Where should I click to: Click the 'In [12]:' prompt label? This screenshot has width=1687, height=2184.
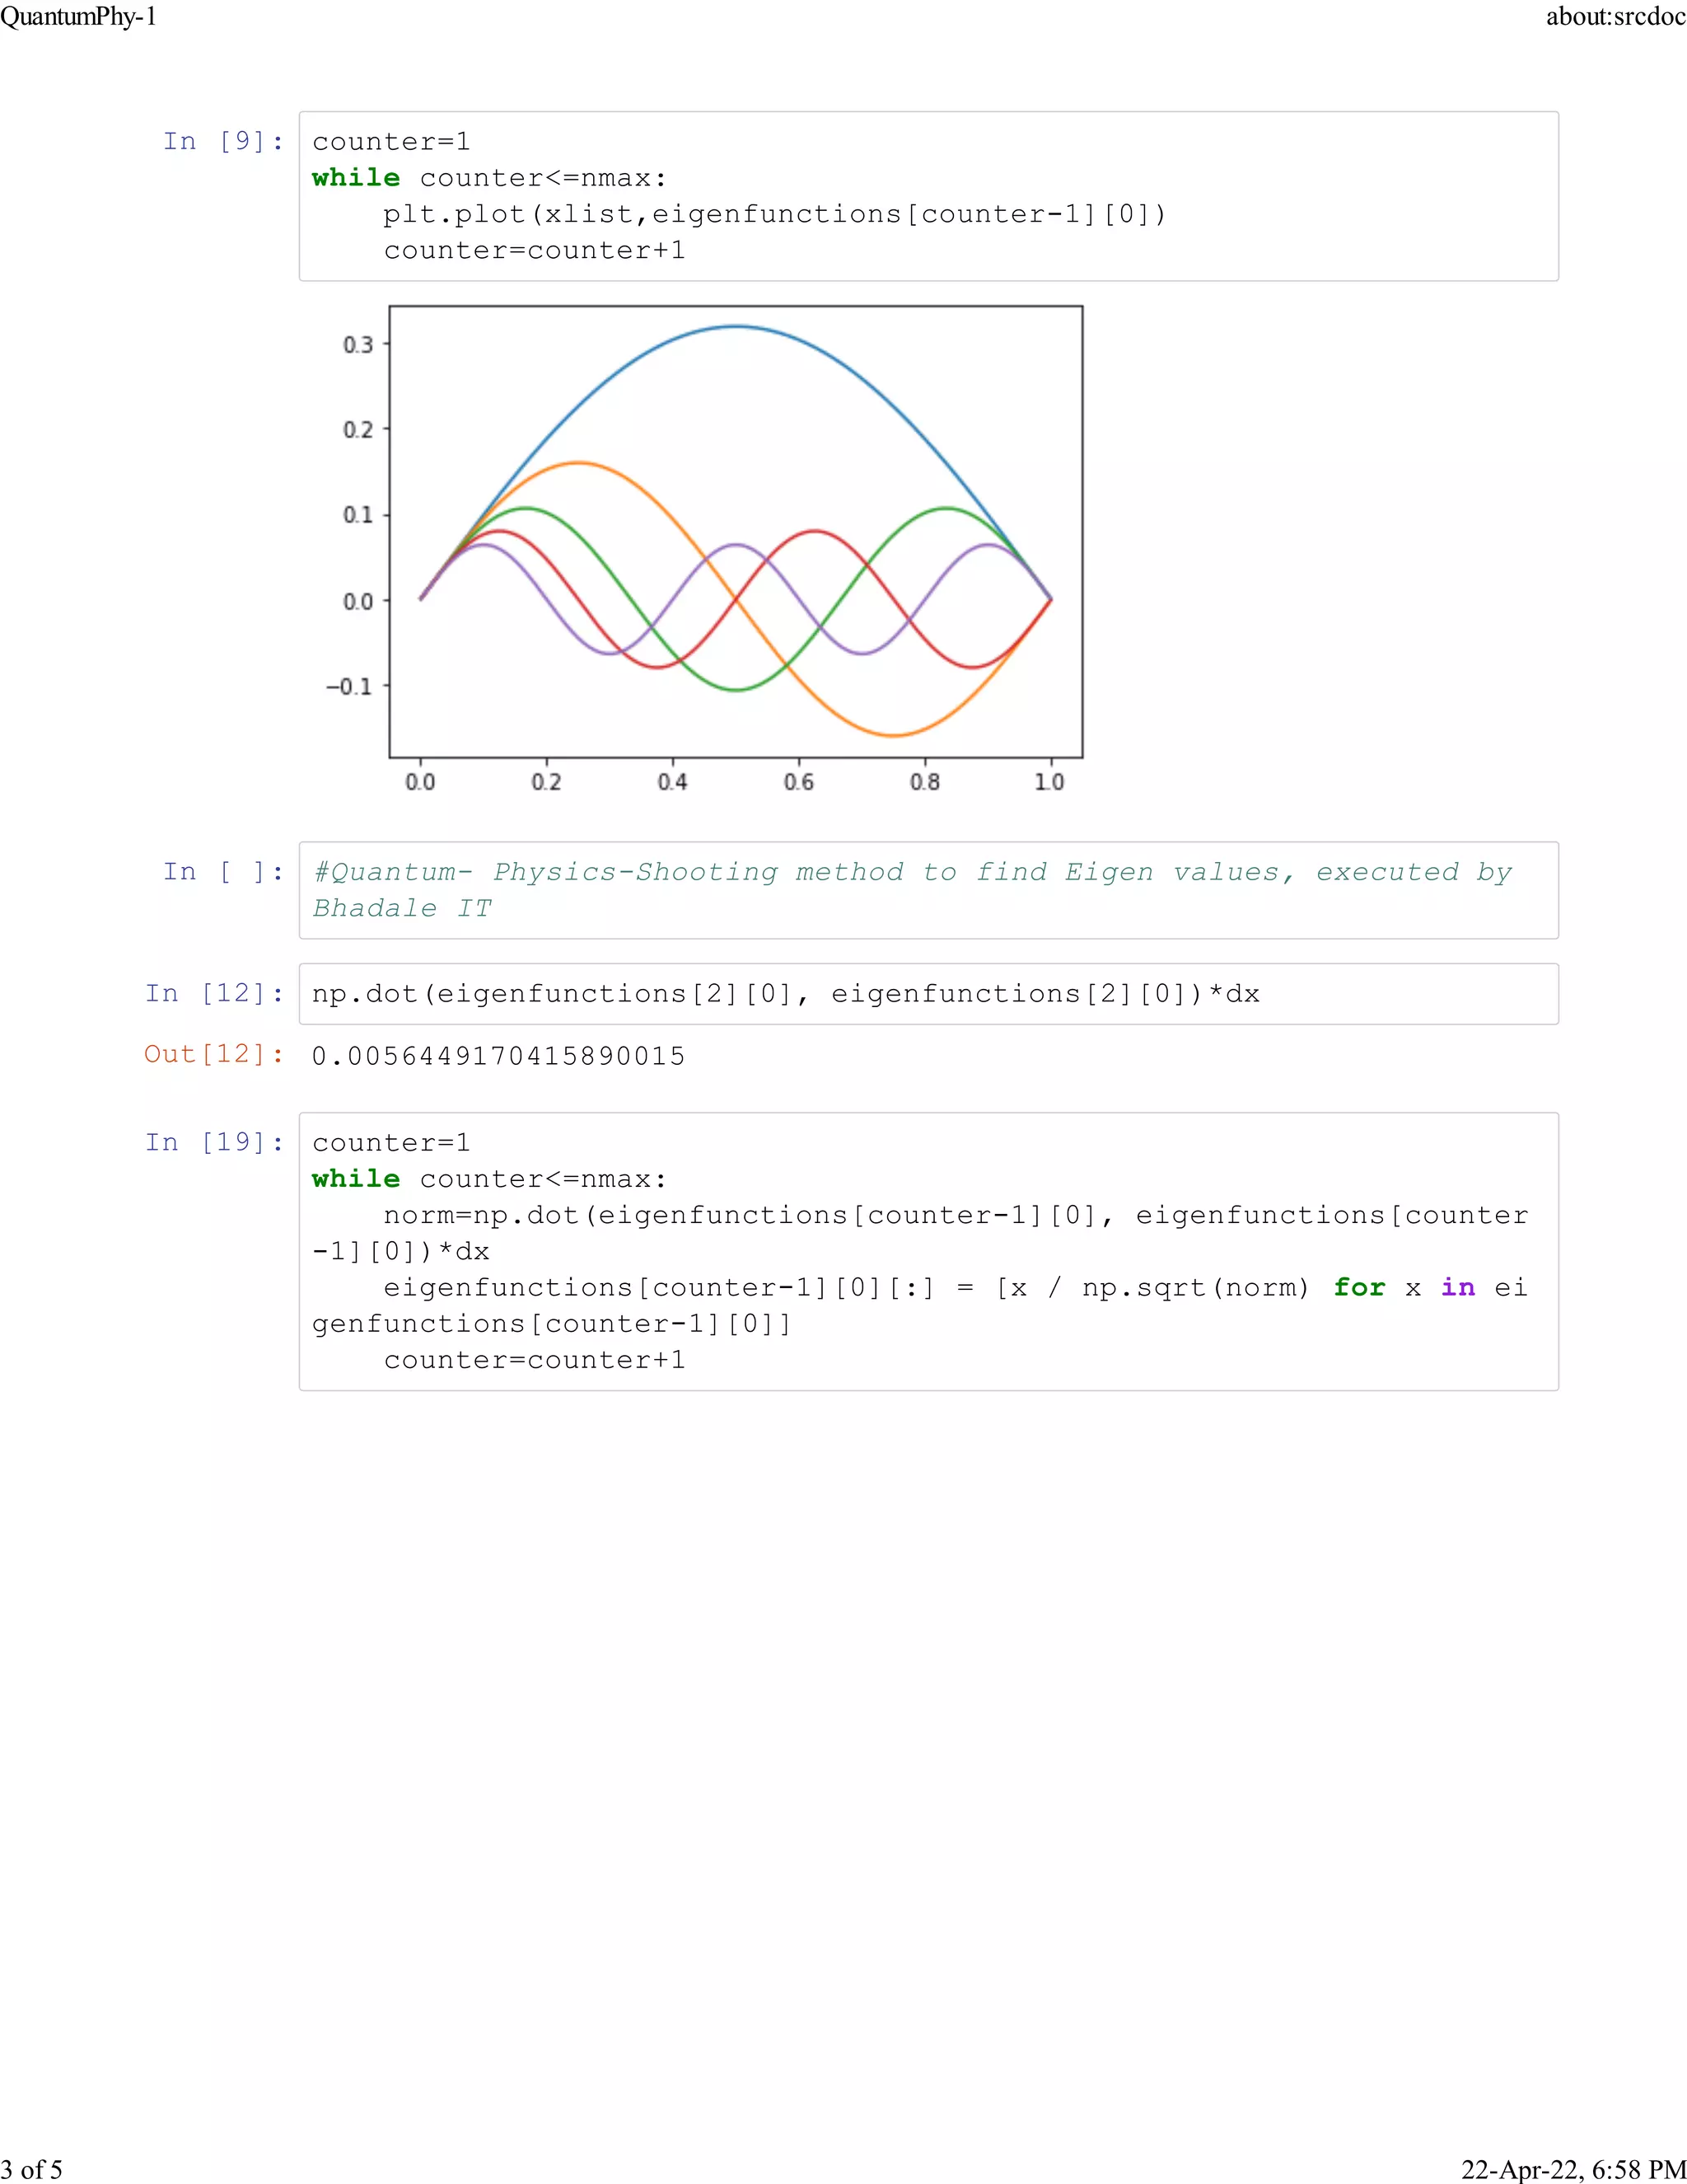pyautogui.click(x=215, y=993)
